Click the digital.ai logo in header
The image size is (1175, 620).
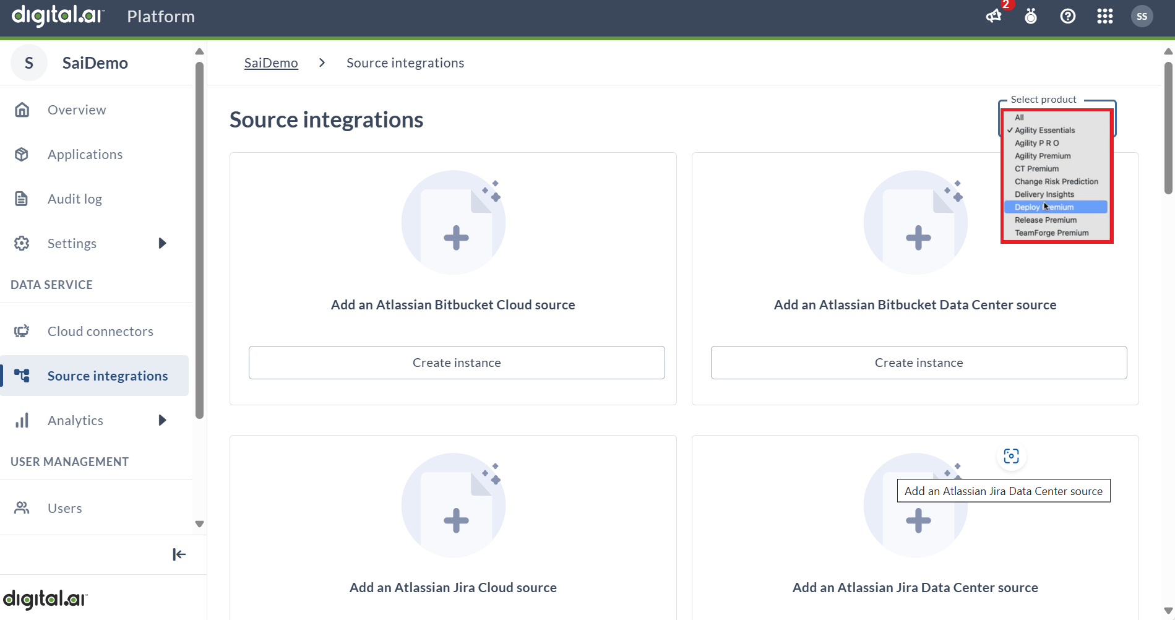(x=58, y=15)
